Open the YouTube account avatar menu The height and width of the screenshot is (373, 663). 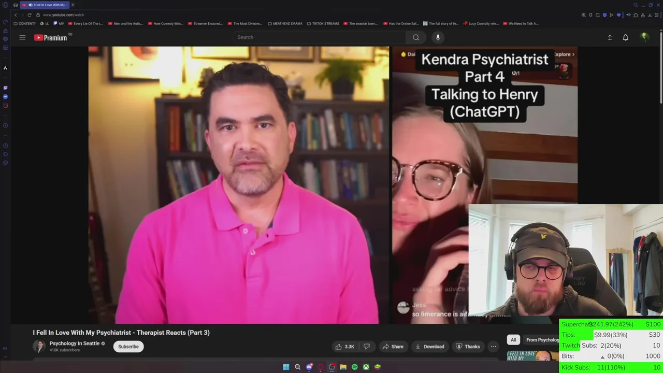pyautogui.click(x=644, y=37)
